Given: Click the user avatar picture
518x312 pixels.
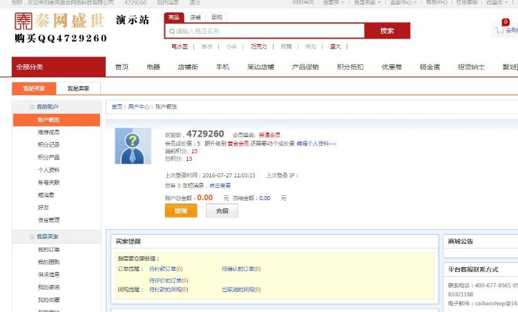Looking at the screenshot, I should coord(133,146).
